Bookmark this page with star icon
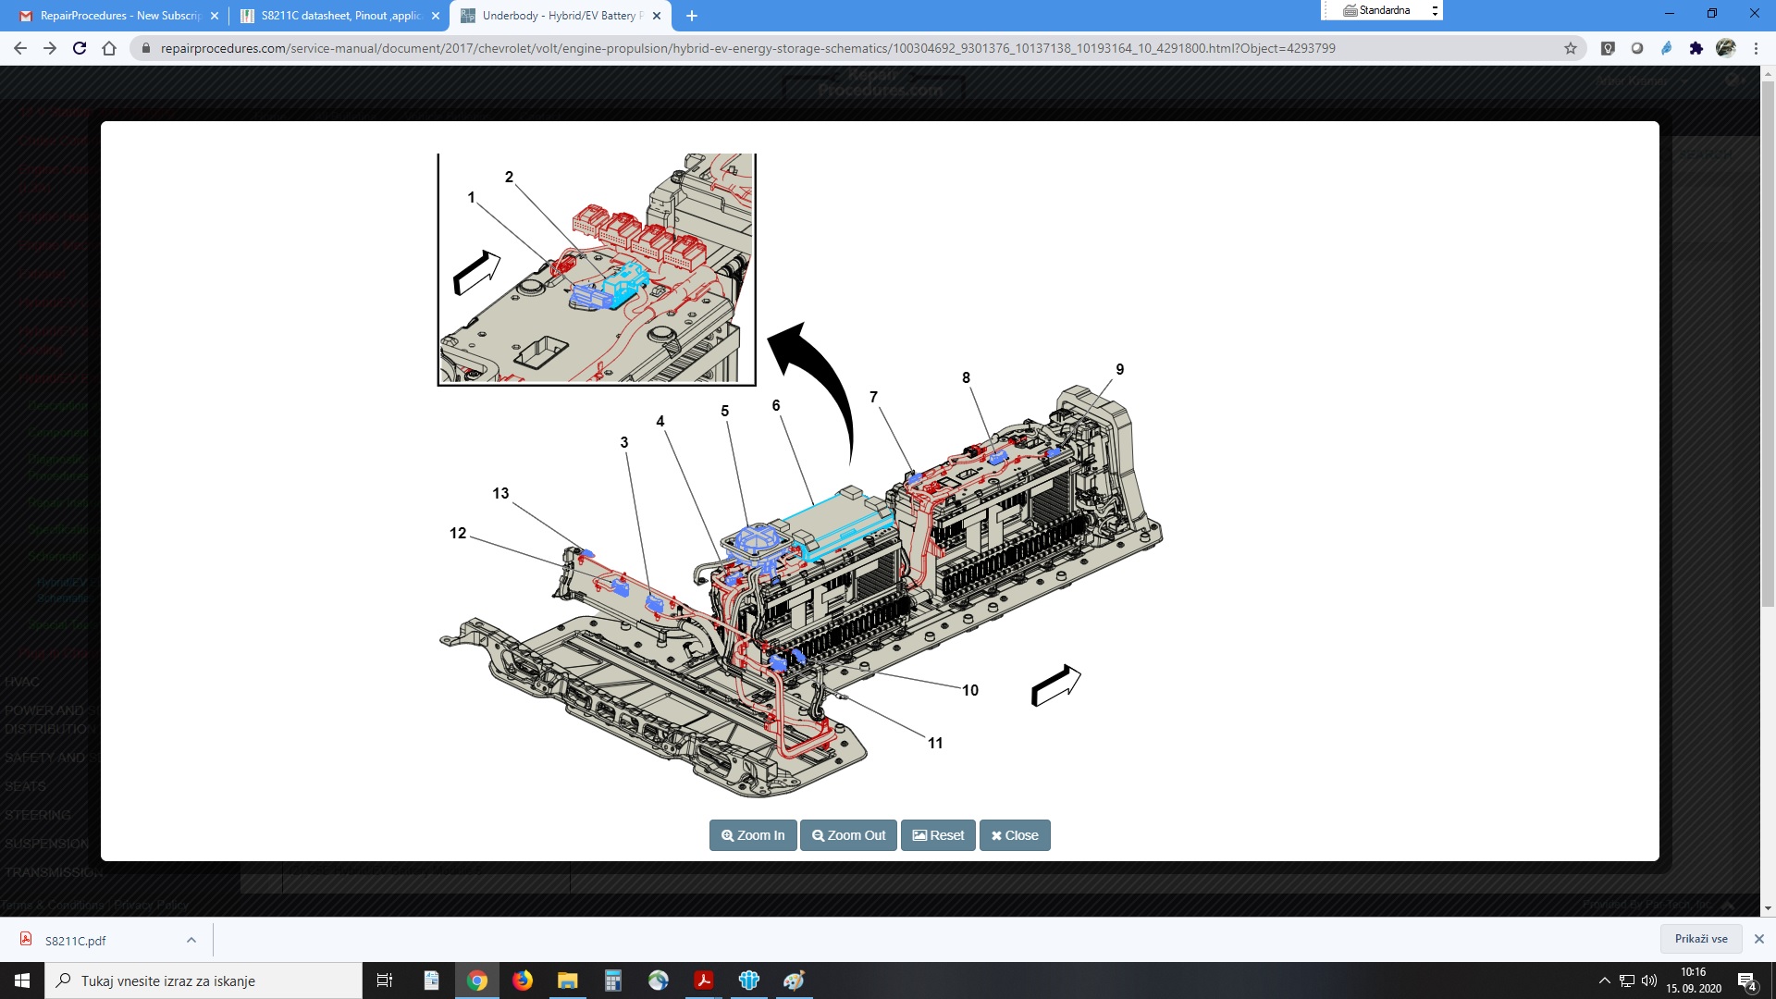Image resolution: width=1776 pixels, height=999 pixels. [x=1571, y=48]
